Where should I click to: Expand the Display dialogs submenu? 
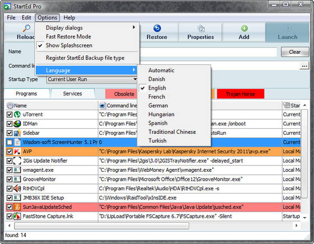(87, 28)
